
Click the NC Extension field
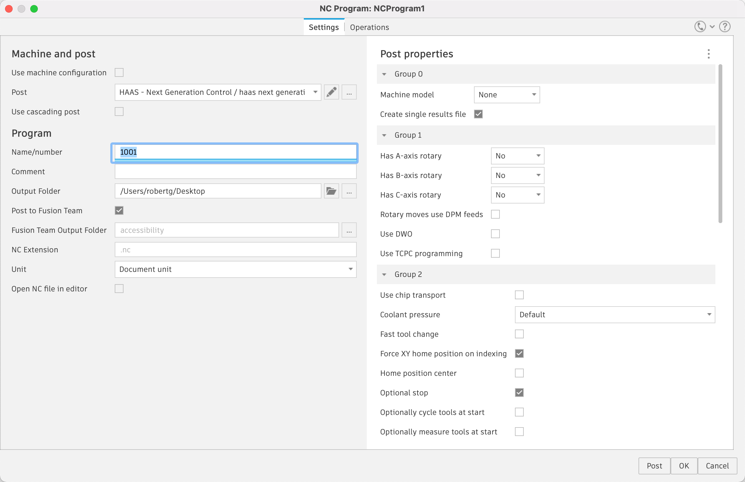tap(236, 250)
